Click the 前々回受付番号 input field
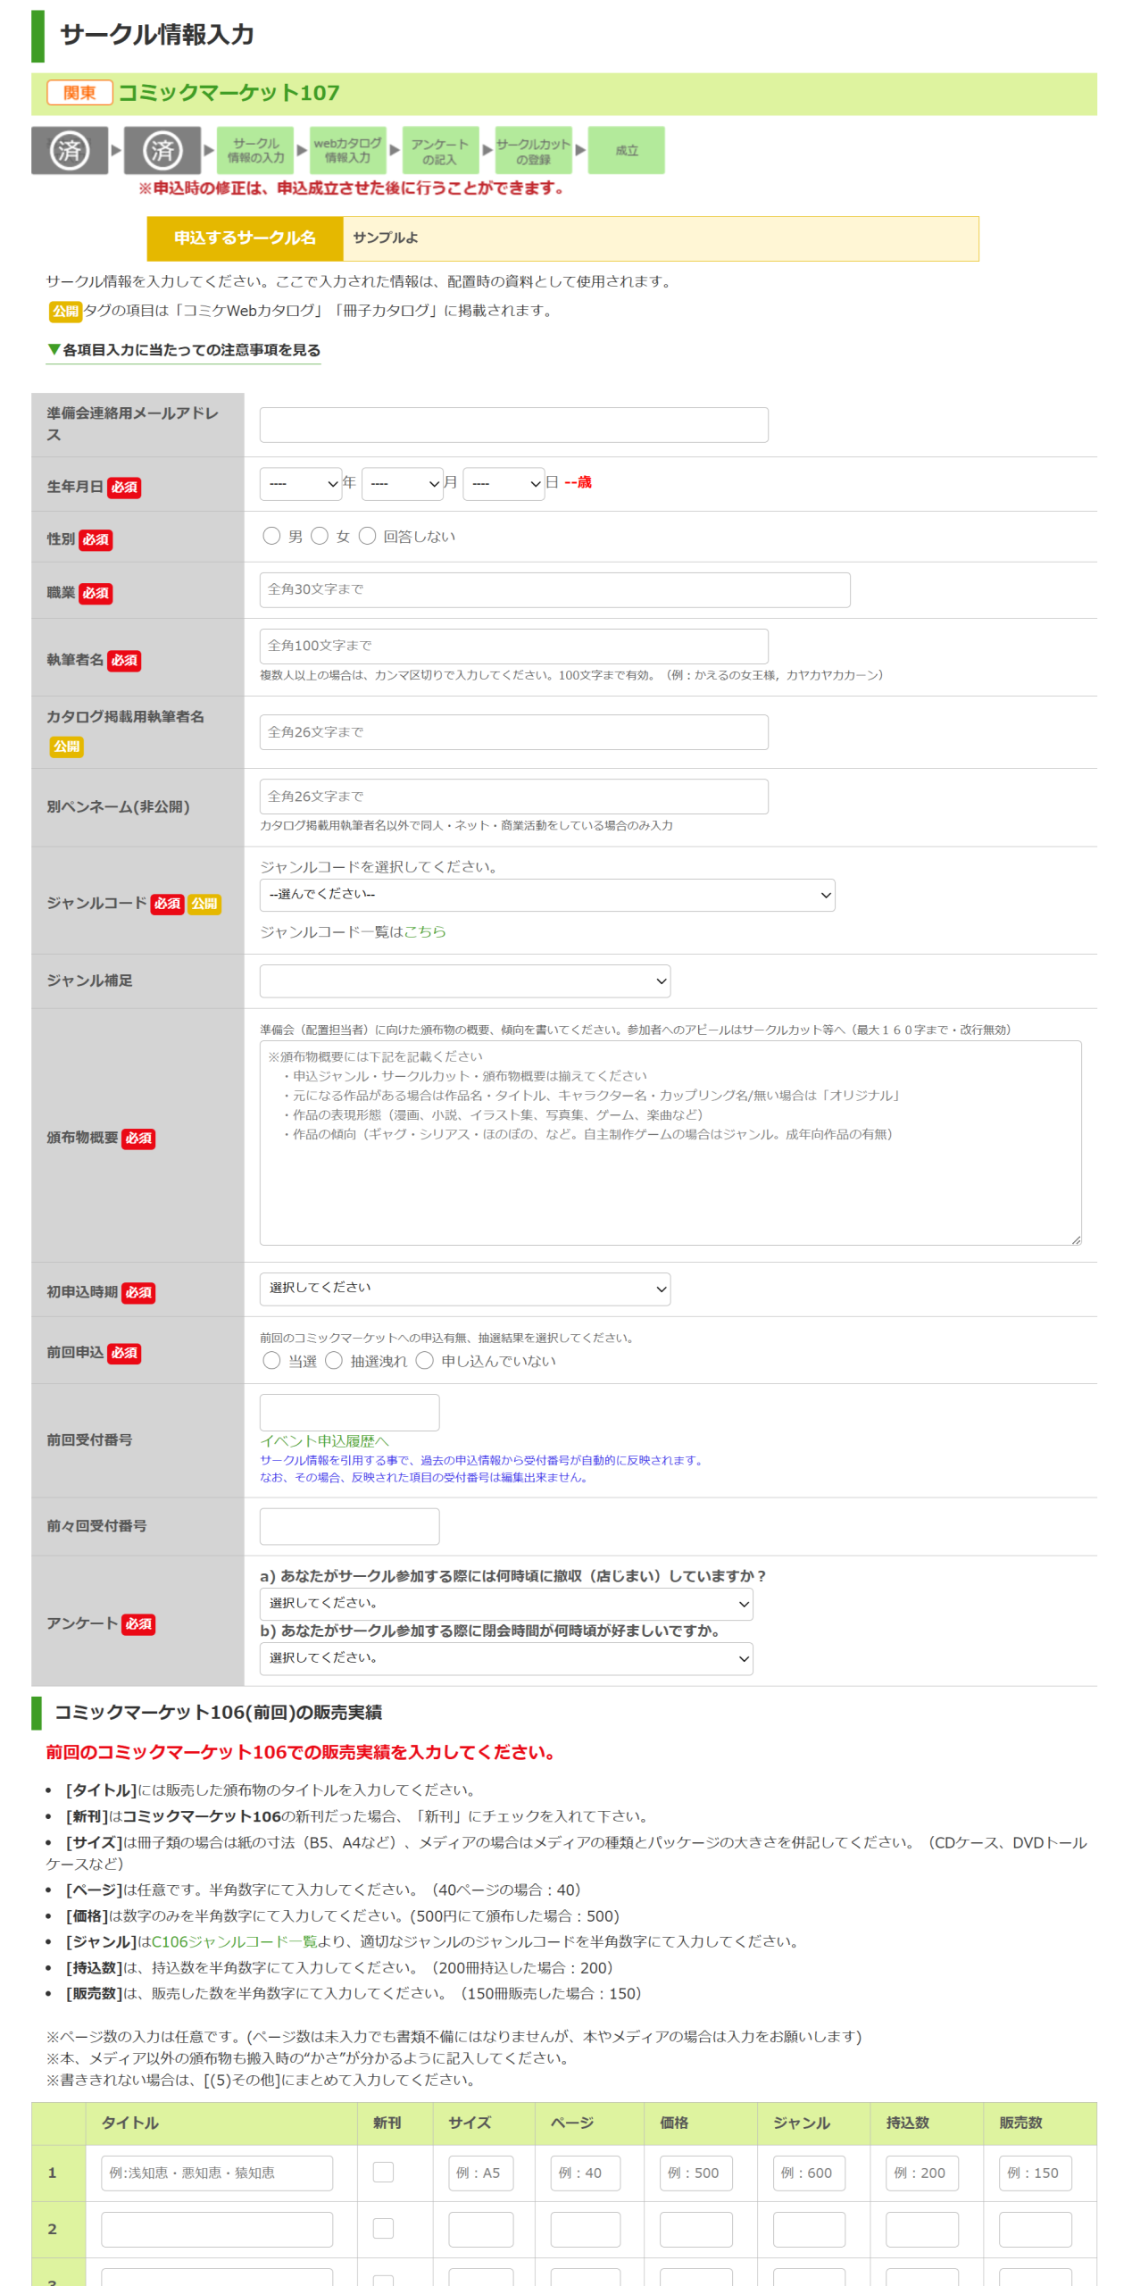The height and width of the screenshot is (2286, 1132). click(349, 1526)
